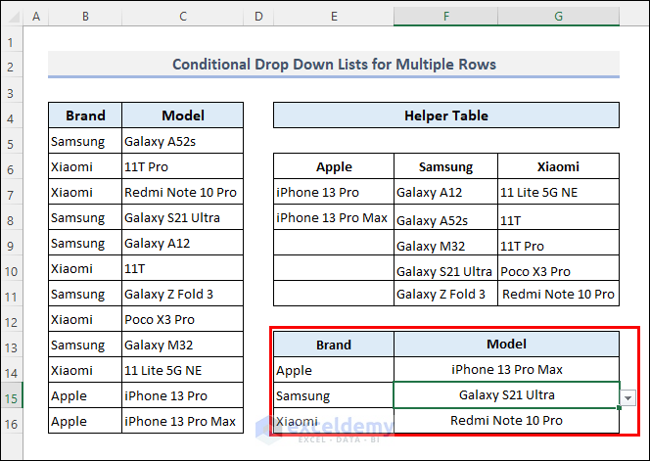Image resolution: width=650 pixels, height=461 pixels.
Task: Select 'Galaxy S21 Ultra' in helper table
Action: [445, 268]
